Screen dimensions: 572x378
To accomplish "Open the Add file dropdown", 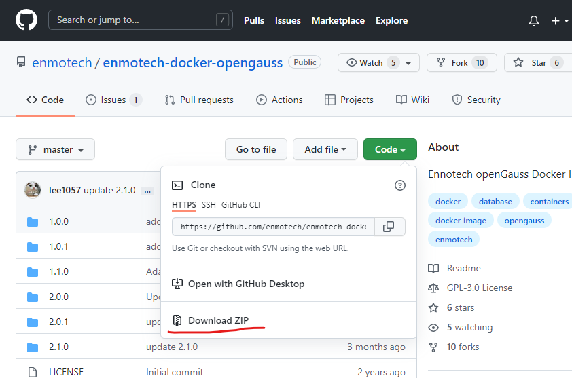I will point(325,149).
